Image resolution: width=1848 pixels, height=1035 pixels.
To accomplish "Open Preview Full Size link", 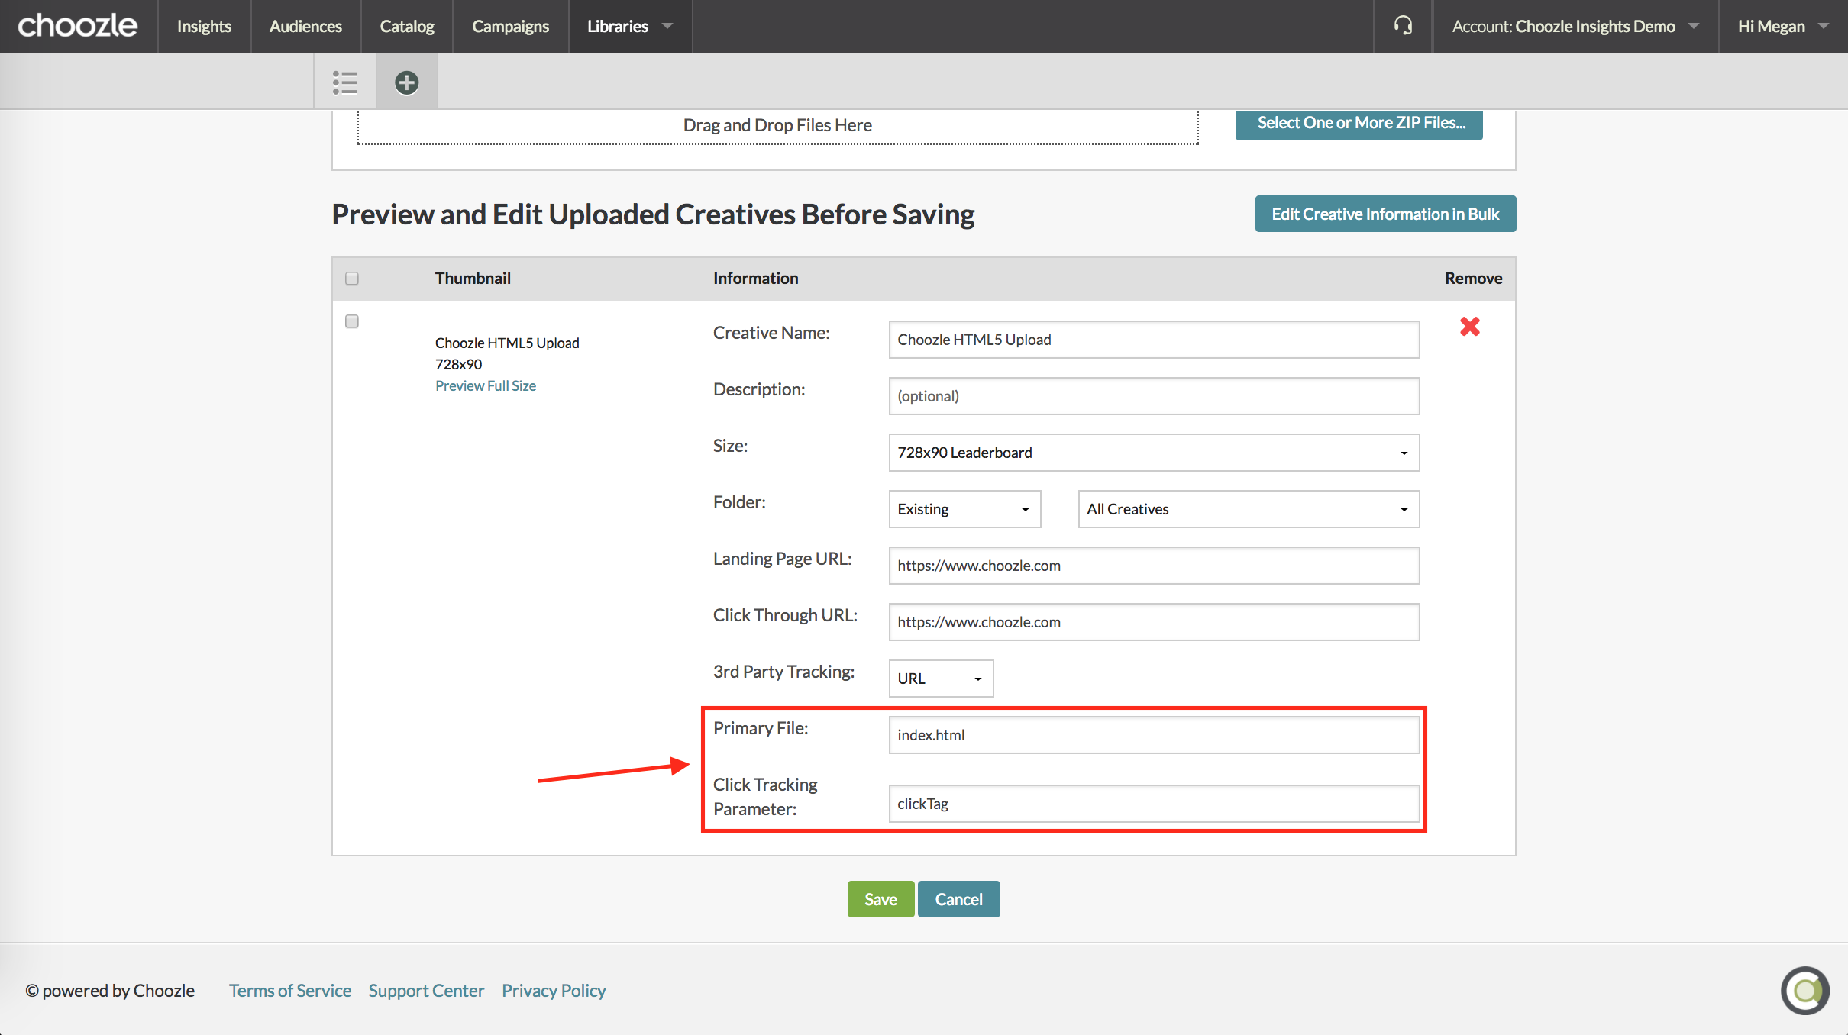I will 485,385.
